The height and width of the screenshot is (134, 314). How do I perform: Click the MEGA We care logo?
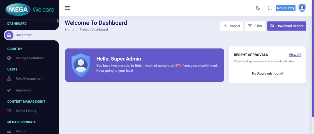29,10
